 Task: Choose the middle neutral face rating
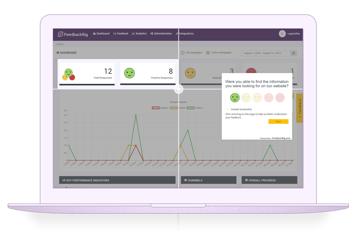(257, 98)
